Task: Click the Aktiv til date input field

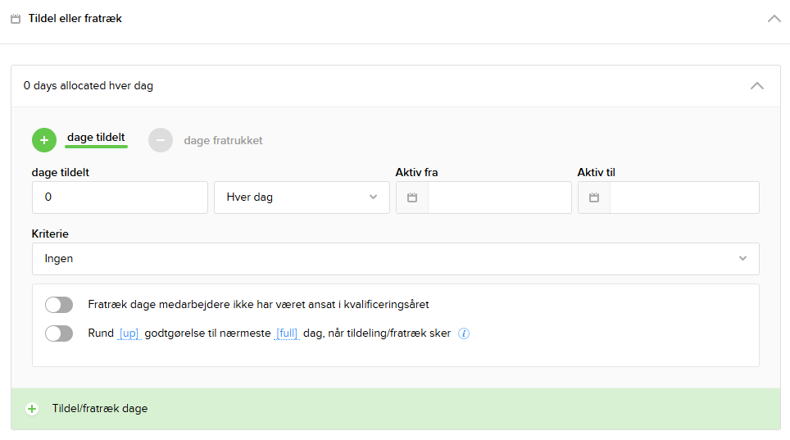Action: pos(683,197)
